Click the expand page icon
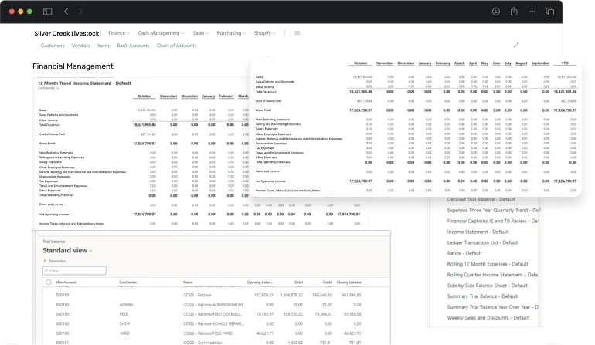The image size is (595, 345). point(516,46)
